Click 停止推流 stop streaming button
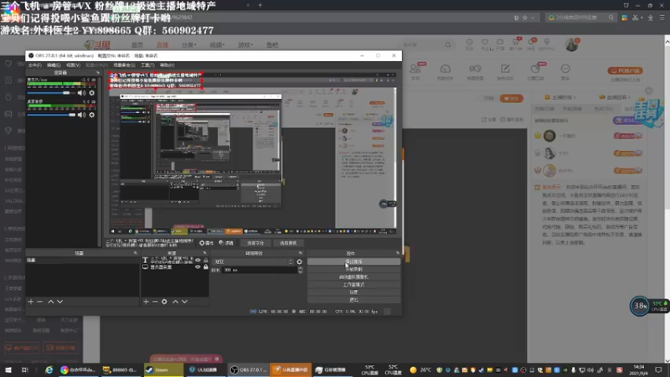Viewport: 670px width, 377px height. (x=353, y=261)
